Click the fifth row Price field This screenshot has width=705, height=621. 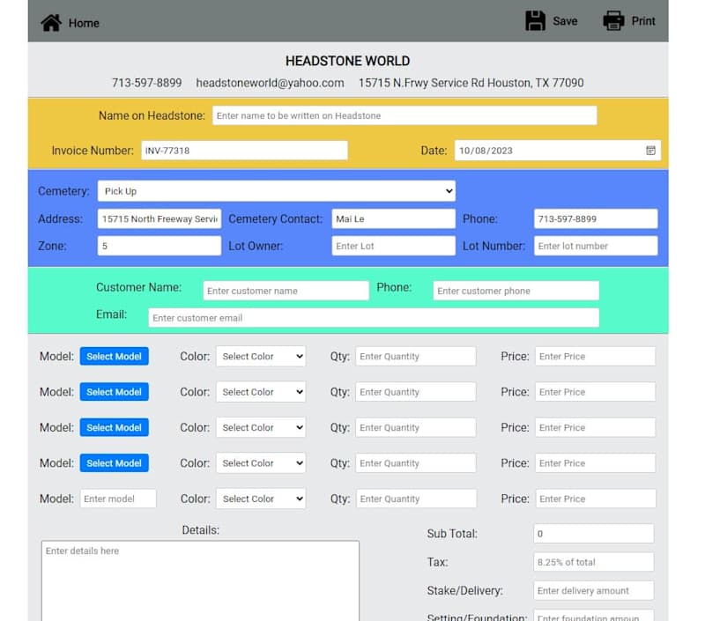pos(596,499)
